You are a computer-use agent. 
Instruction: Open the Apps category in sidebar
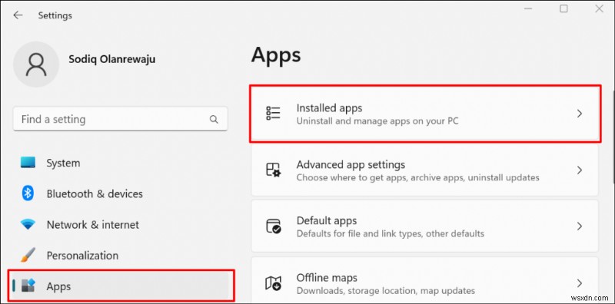121,286
